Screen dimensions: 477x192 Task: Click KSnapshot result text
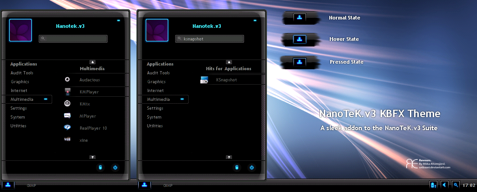click(x=226, y=80)
